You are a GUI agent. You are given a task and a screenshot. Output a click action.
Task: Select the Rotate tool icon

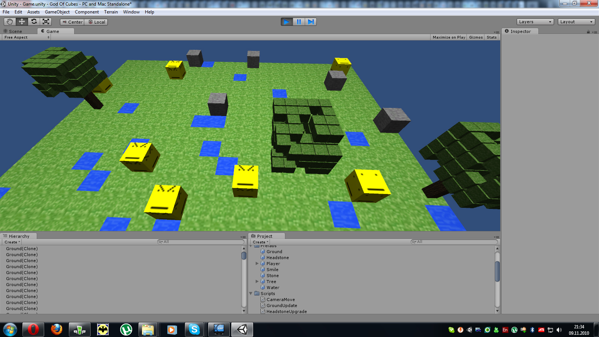tap(34, 22)
